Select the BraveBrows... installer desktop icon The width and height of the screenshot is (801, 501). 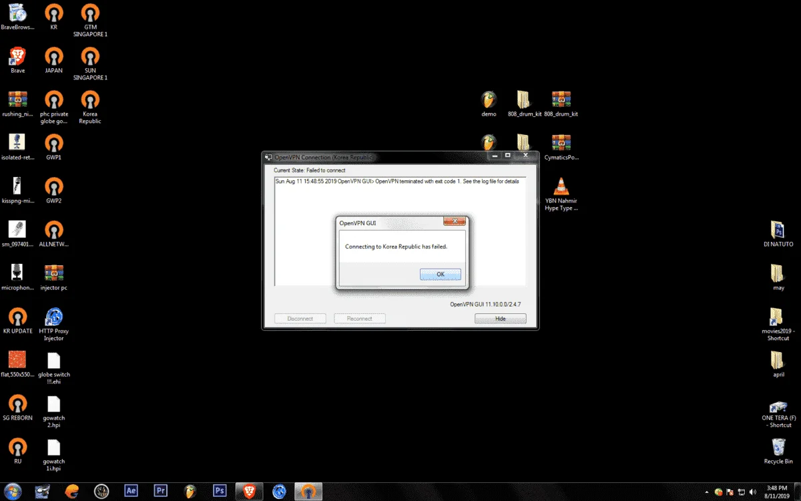[x=17, y=17]
